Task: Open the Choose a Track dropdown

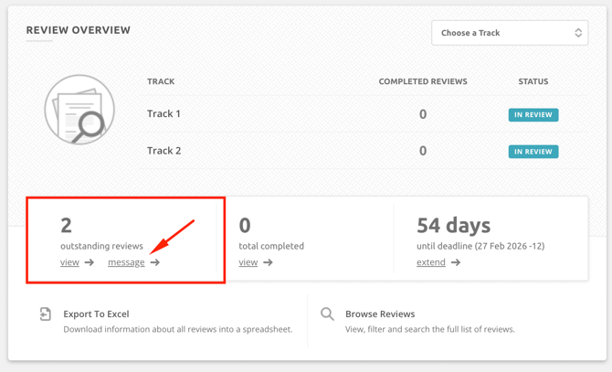Action: (x=509, y=33)
